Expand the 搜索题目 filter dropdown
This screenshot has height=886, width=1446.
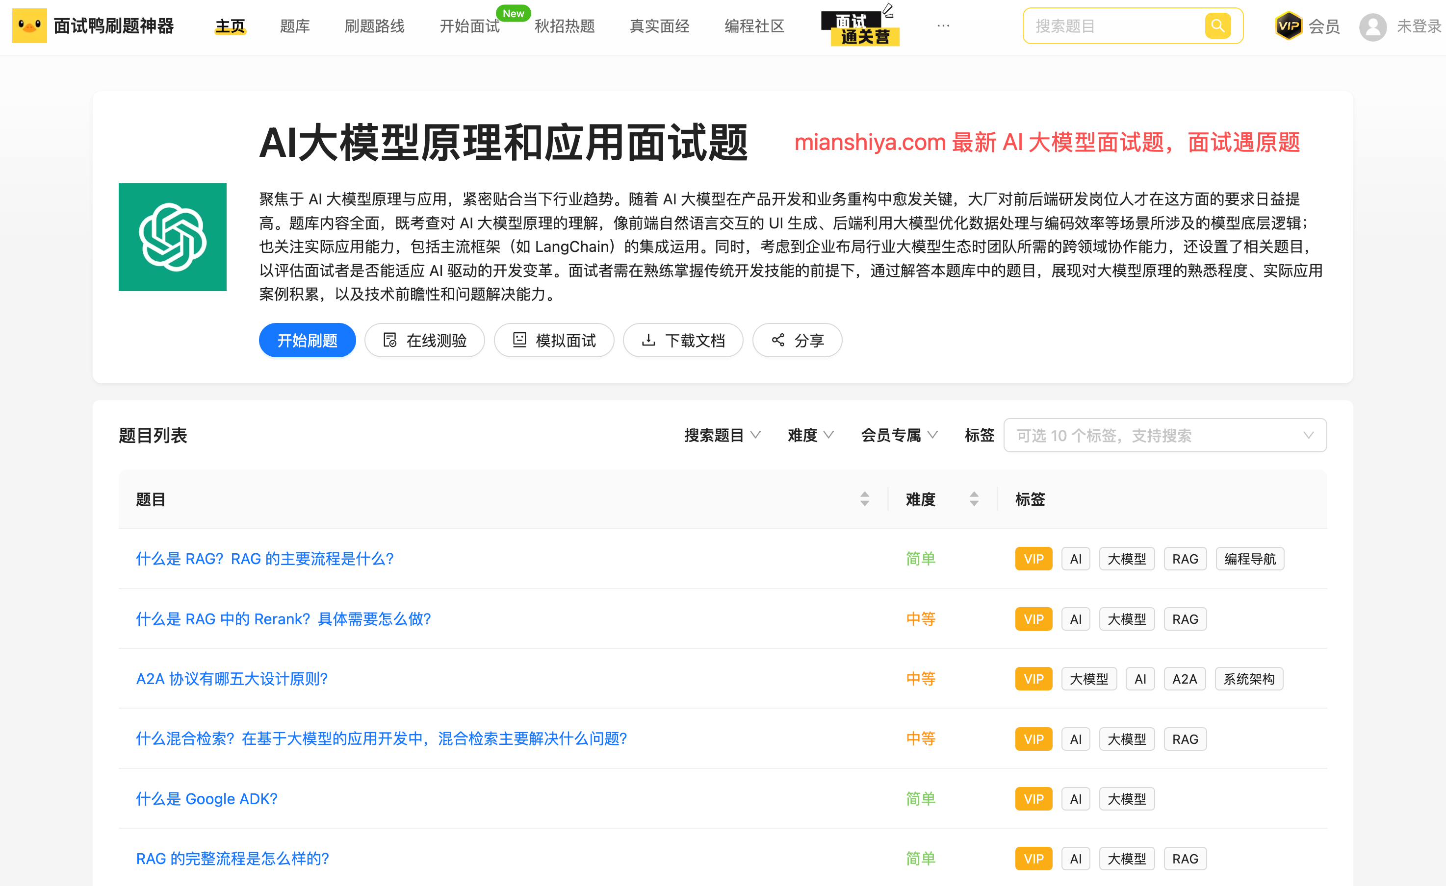pos(722,435)
